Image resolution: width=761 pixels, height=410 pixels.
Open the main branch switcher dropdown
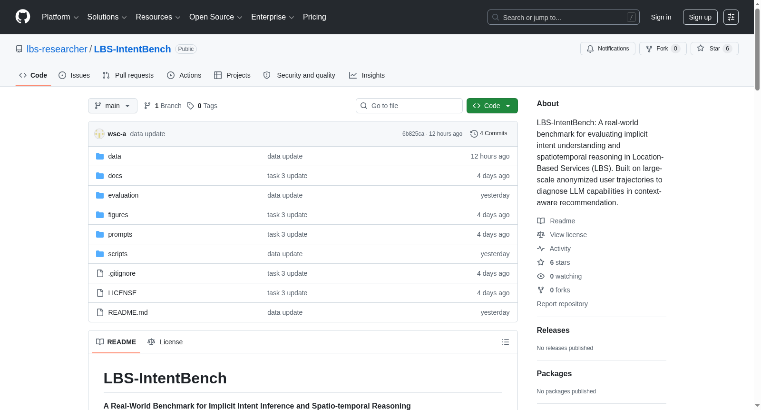113,106
